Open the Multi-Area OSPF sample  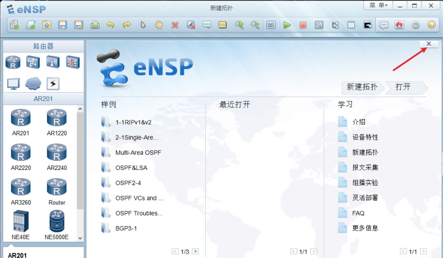138,152
